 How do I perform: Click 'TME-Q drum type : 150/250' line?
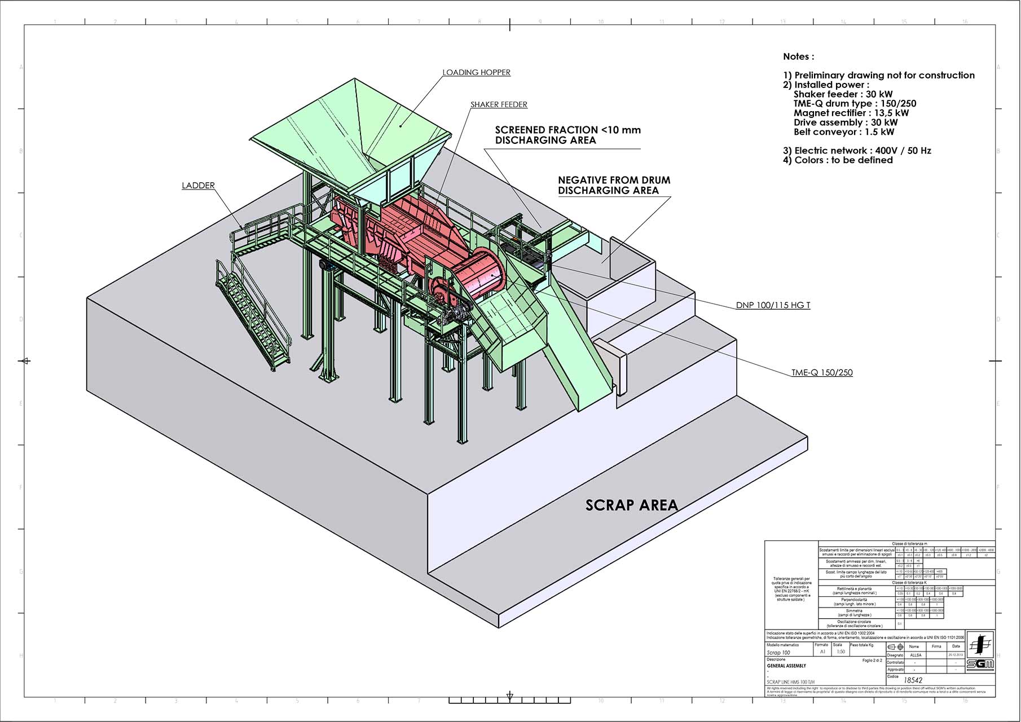pyautogui.click(x=855, y=104)
